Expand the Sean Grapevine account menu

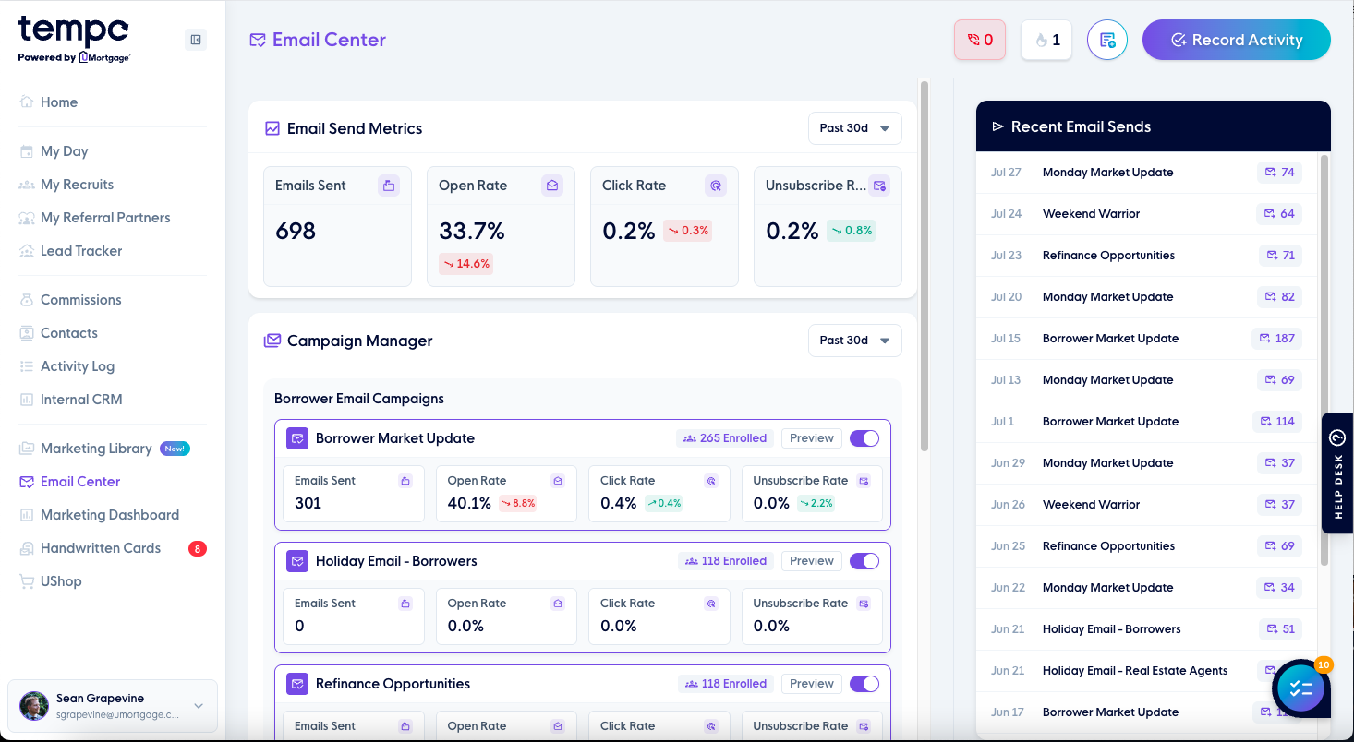(113, 706)
